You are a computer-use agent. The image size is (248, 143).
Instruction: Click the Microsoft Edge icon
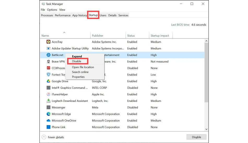pos(48,114)
